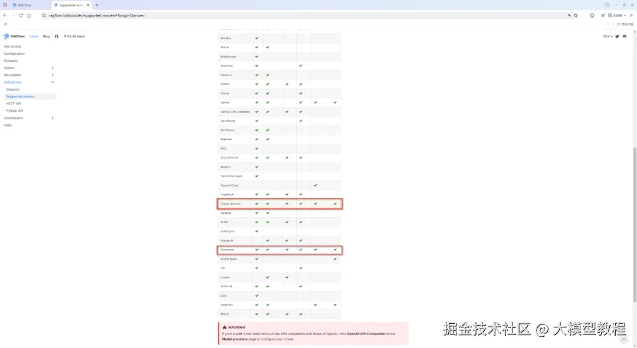Click the MiniMax row label
Screen dimensions: 637x348
pyautogui.click(x=225, y=38)
